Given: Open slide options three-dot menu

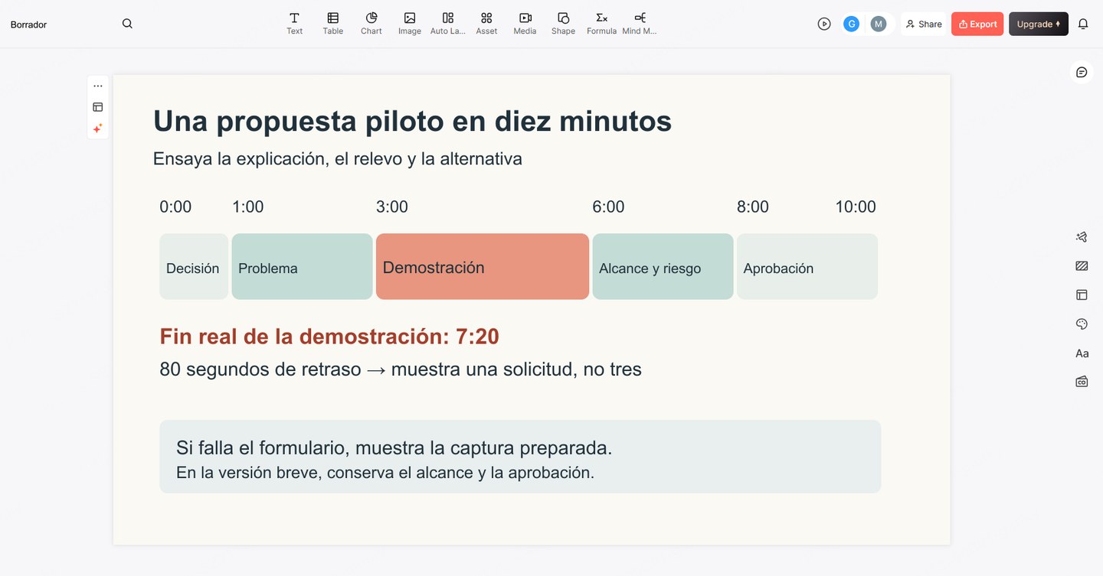Looking at the screenshot, I should (x=98, y=86).
